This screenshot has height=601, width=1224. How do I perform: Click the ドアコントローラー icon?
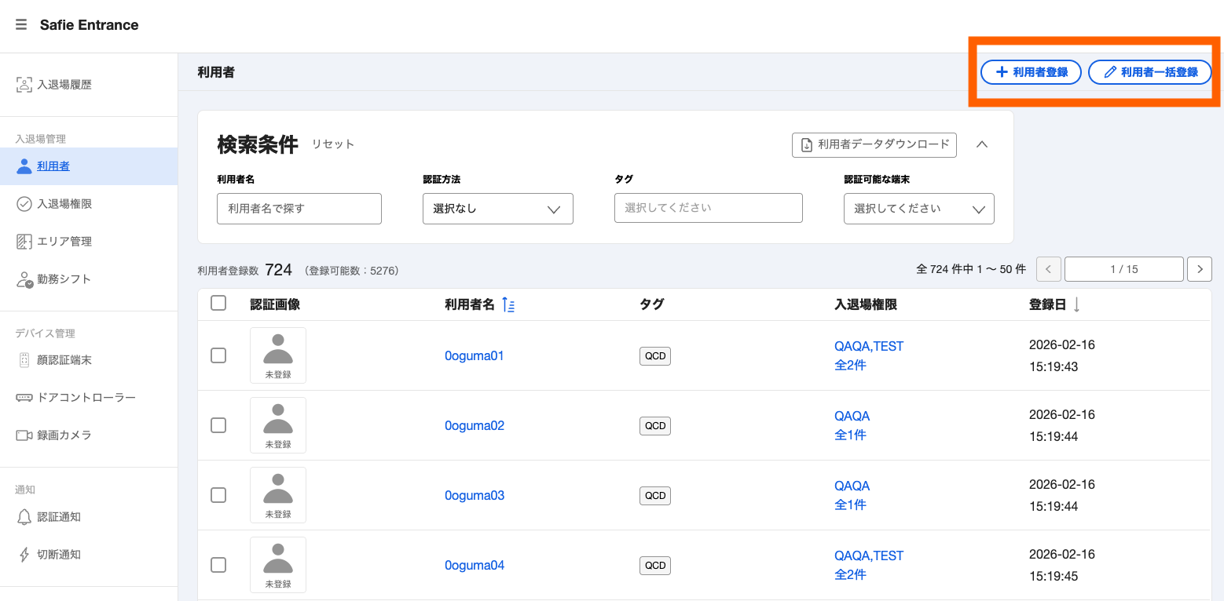[24, 398]
